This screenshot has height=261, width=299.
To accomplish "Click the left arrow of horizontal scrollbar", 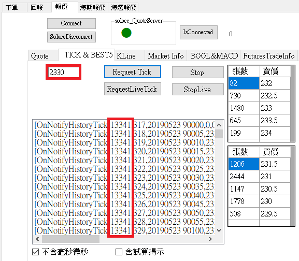I will coord(37,239).
